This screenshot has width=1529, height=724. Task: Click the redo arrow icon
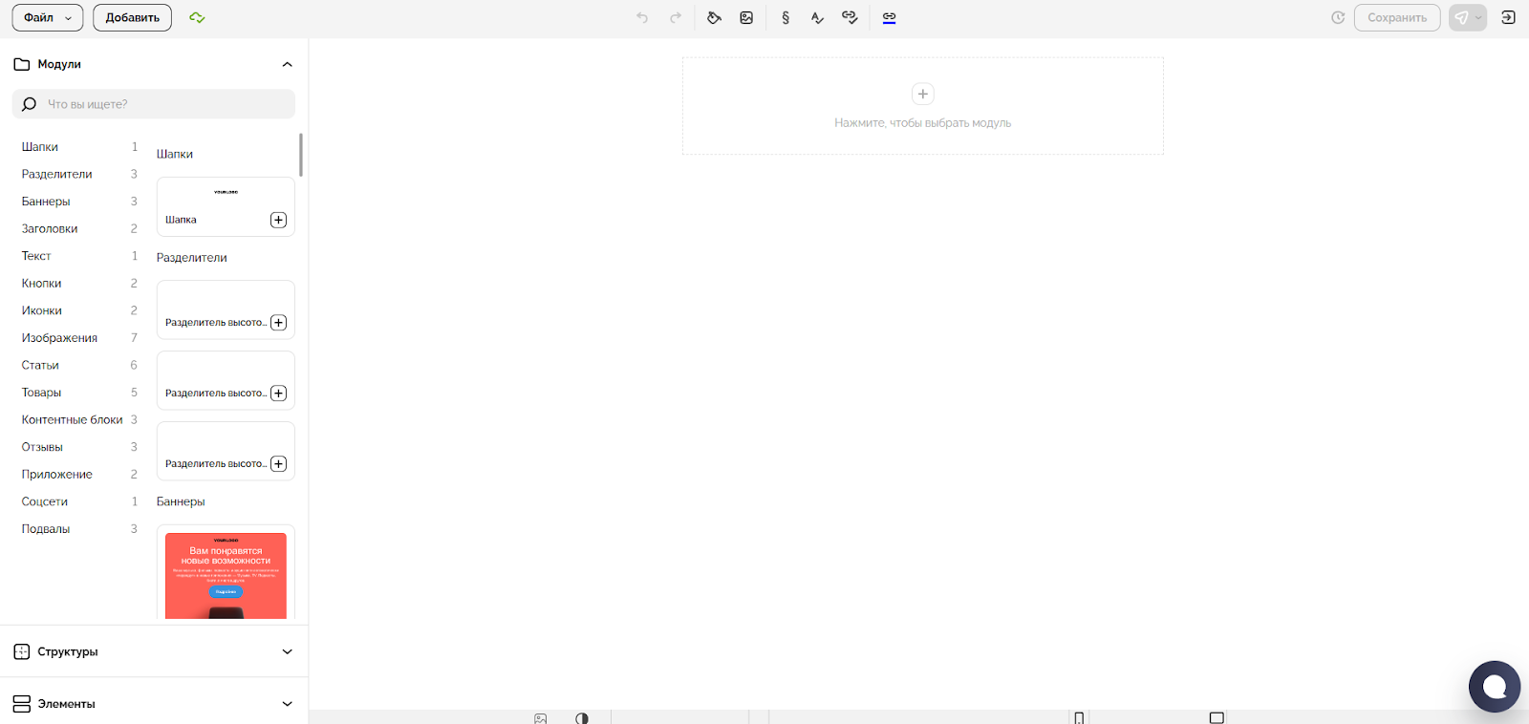point(676,18)
